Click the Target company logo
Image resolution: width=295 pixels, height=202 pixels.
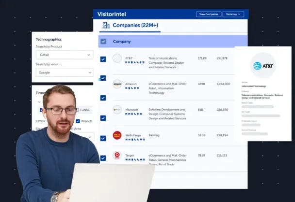click(117, 155)
